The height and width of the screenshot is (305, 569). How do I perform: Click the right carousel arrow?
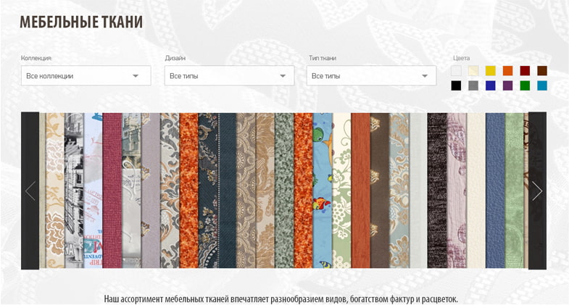[537, 191]
